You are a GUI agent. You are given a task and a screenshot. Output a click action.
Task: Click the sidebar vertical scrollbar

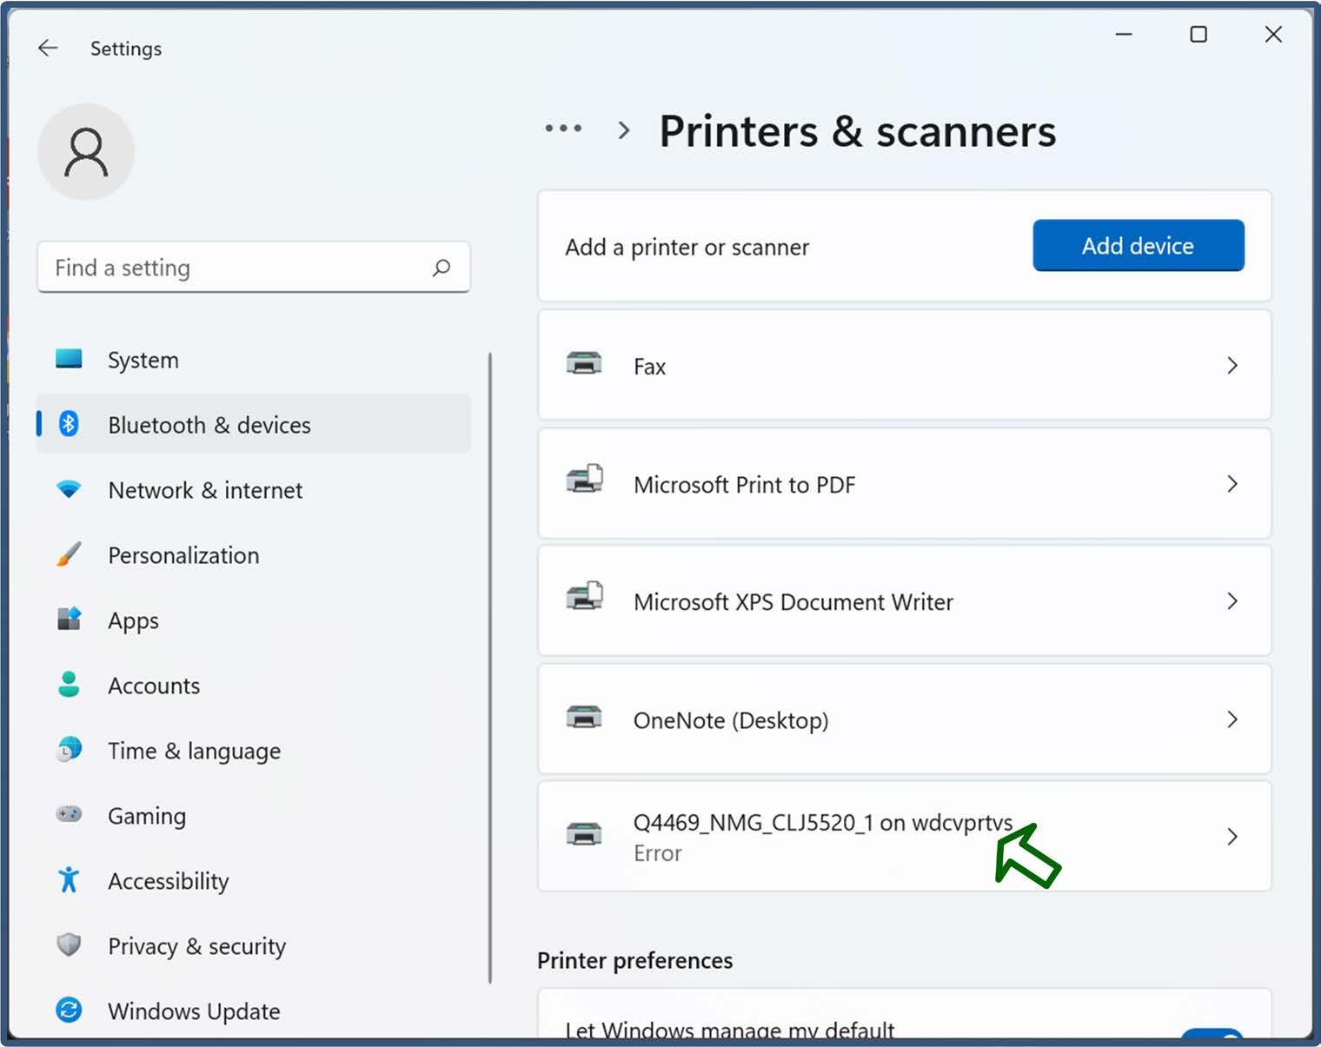point(490,667)
